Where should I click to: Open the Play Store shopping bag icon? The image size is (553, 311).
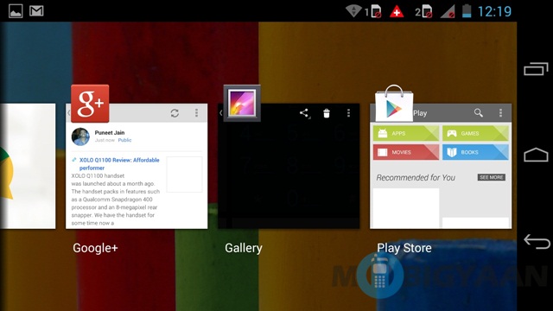pos(394,103)
